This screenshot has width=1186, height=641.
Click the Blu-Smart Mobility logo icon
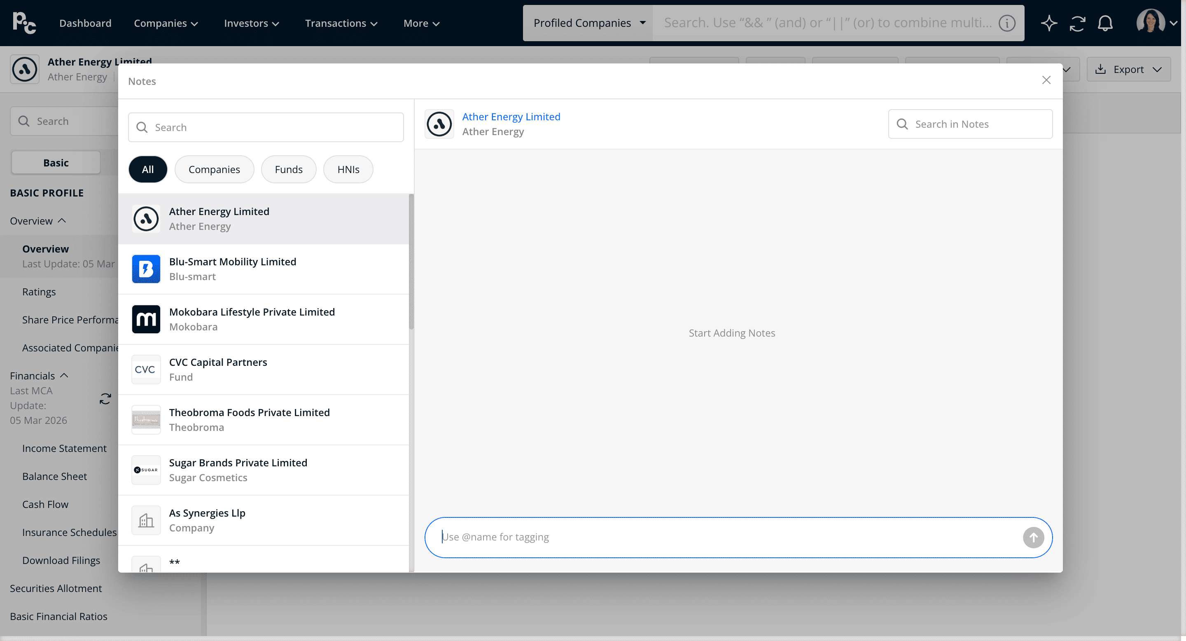pos(146,269)
